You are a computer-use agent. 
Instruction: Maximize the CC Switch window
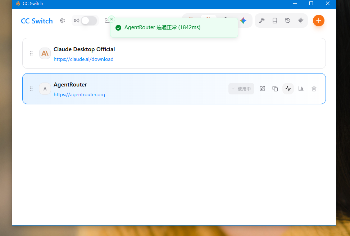tap(311, 3)
